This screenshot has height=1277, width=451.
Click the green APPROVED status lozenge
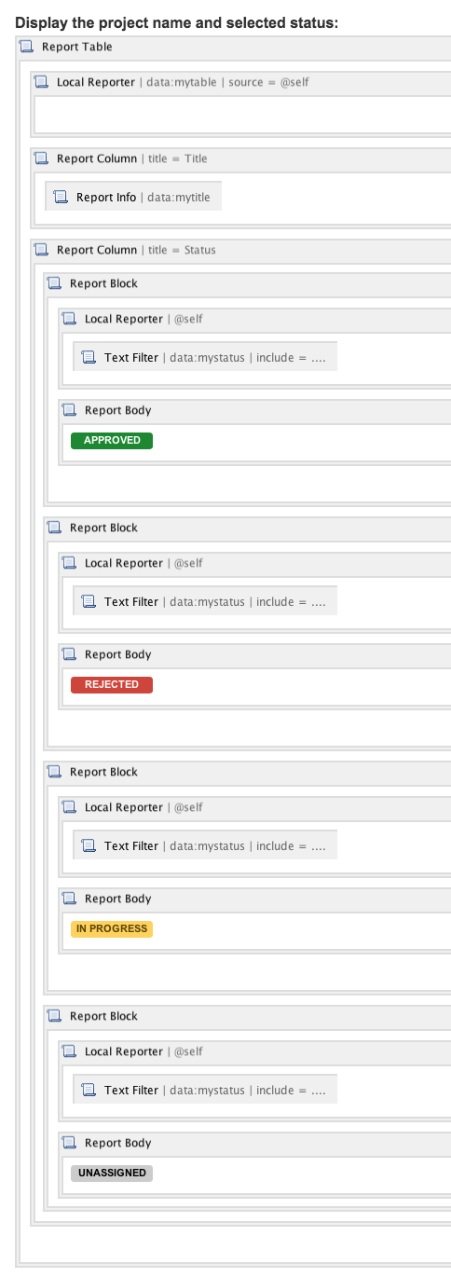(x=112, y=440)
